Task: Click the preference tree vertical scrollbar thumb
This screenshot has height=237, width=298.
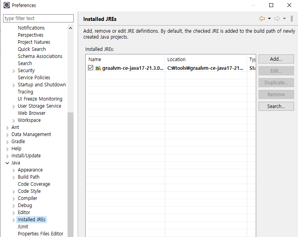Action: click(71, 174)
